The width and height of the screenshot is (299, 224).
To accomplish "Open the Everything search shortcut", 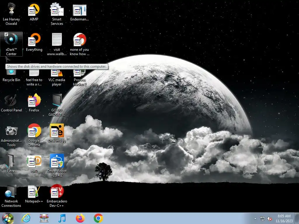I will point(34,43).
